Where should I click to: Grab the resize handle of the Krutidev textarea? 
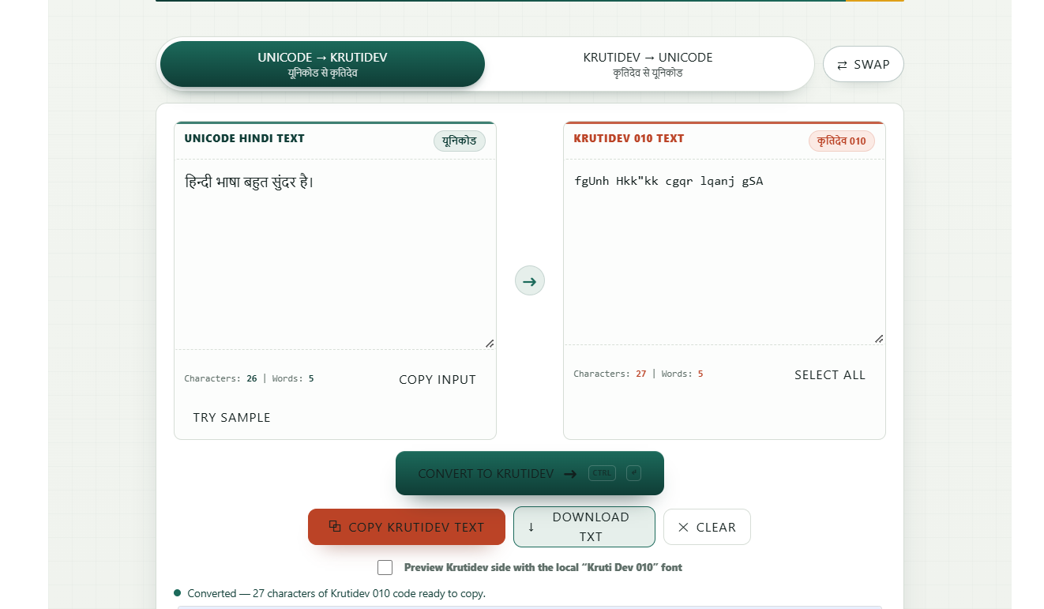(x=879, y=338)
